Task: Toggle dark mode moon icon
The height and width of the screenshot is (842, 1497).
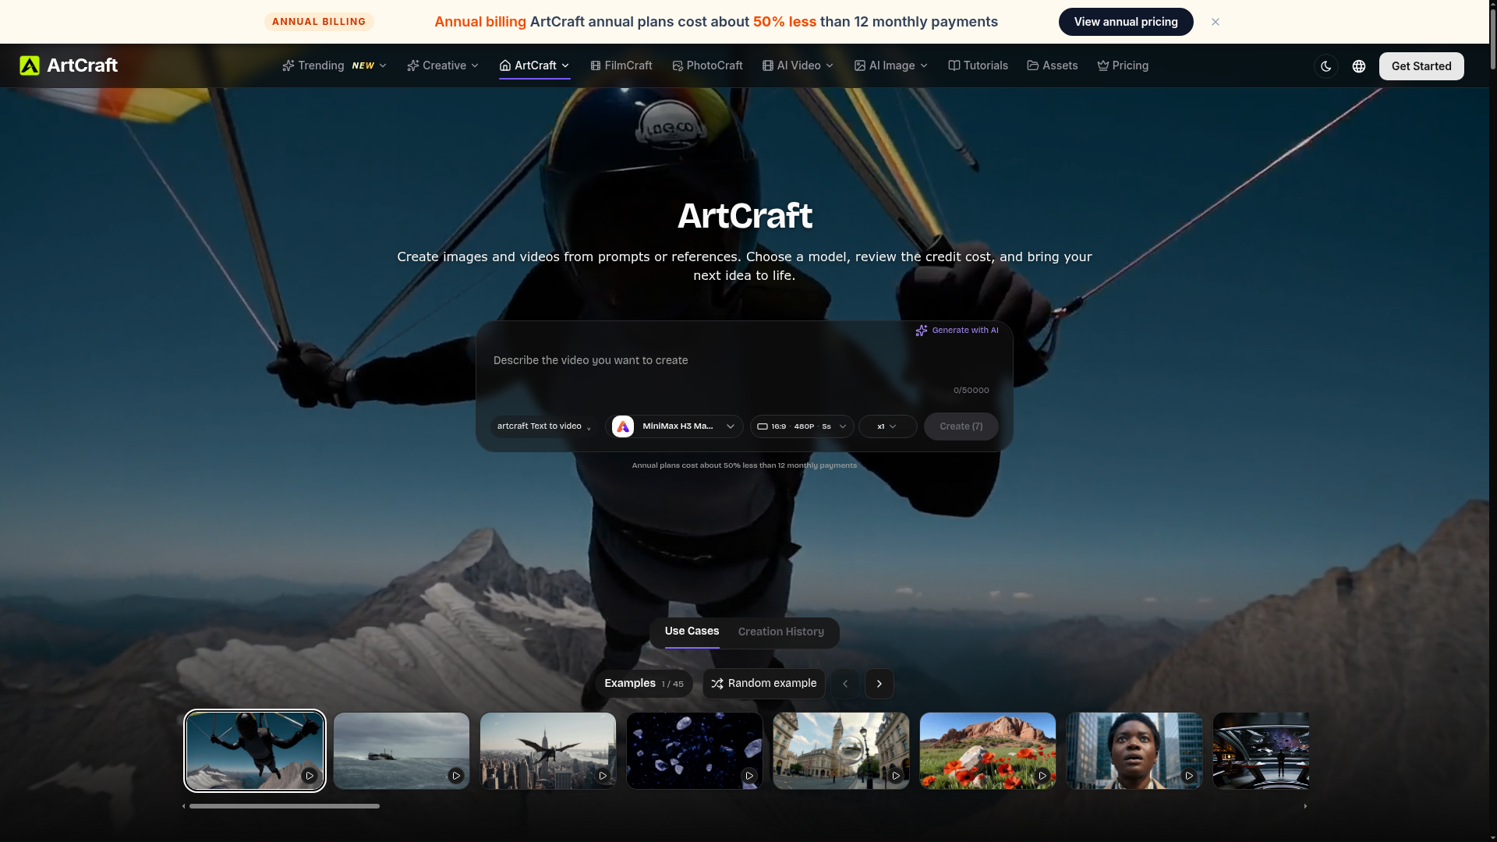Action: [1326, 66]
